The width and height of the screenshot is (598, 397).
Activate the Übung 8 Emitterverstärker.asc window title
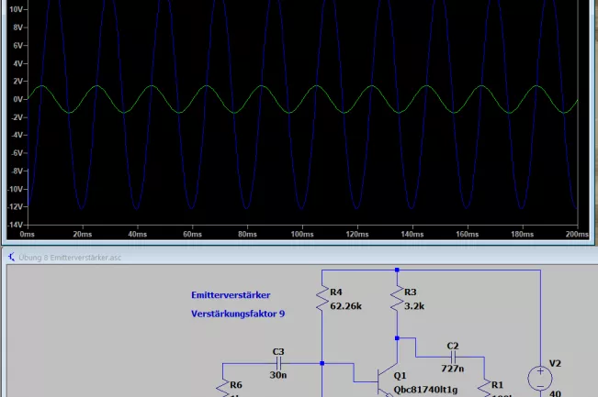click(70, 258)
